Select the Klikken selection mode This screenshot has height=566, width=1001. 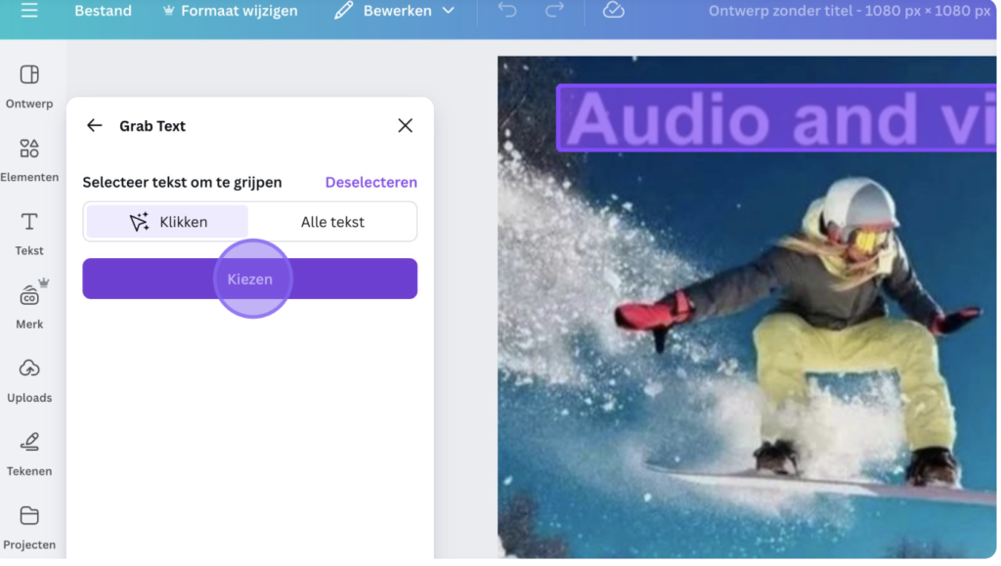click(168, 222)
